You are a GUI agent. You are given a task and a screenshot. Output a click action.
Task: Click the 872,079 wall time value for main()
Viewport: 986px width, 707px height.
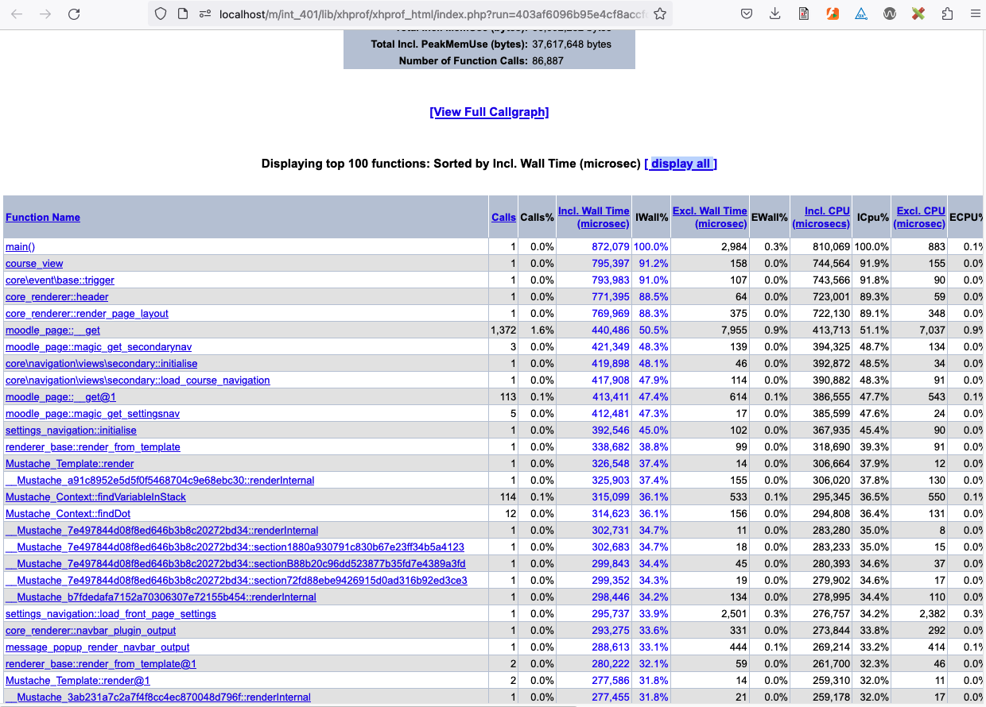[x=611, y=247]
